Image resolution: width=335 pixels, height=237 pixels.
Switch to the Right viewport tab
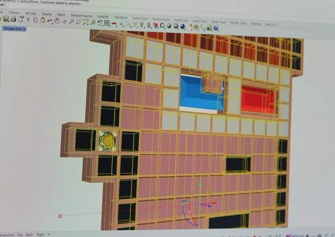pos(40,235)
